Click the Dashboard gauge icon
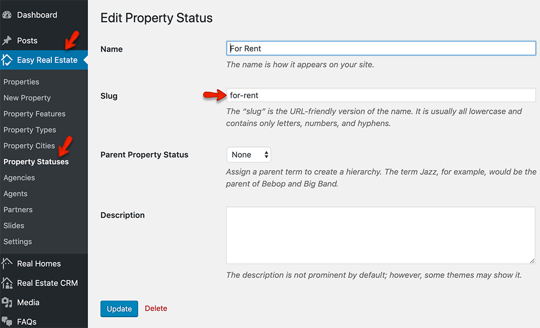540x328 pixels. tap(7, 15)
